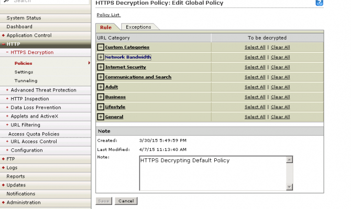Viewport: 351px width, 209px height.
Task: Expand the Network Bandwidth category
Action: pos(101,57)
